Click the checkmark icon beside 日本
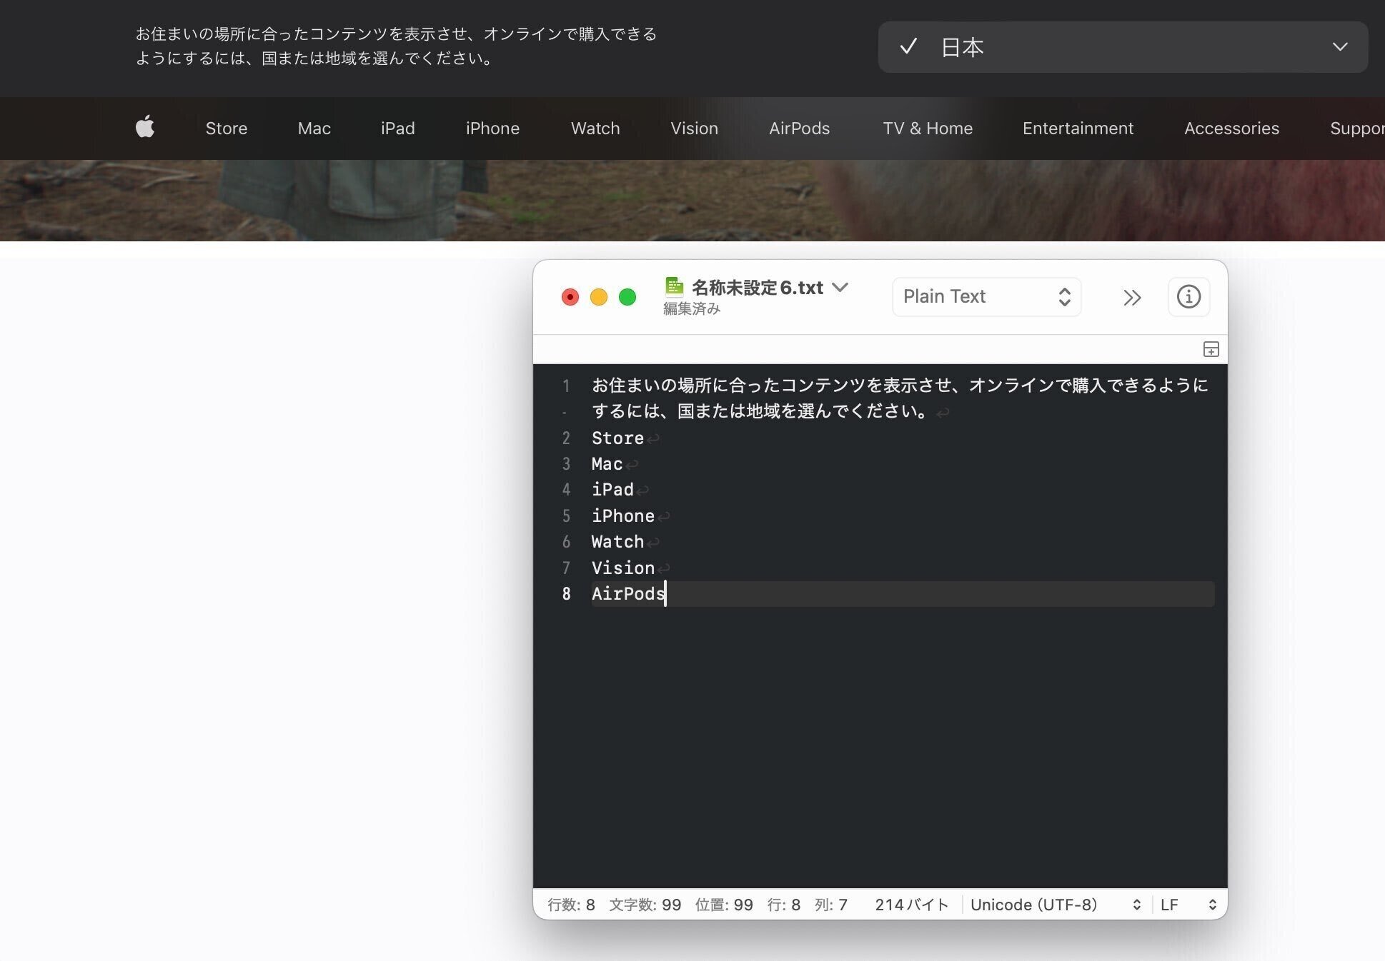The height and width of the screenshot is (961, 1385). (908, 47)
